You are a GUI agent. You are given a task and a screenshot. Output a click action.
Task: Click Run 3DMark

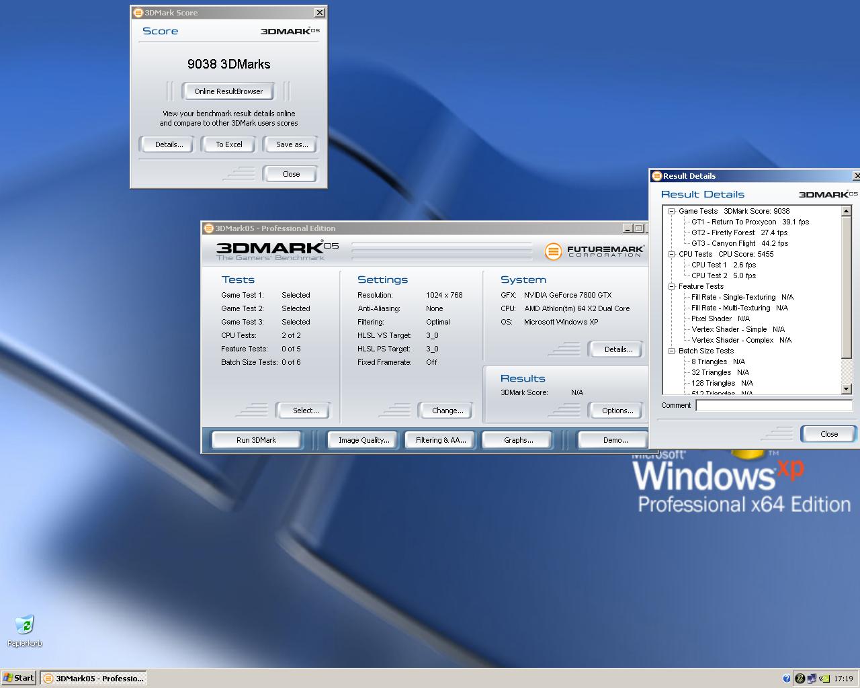pos(256,440)
